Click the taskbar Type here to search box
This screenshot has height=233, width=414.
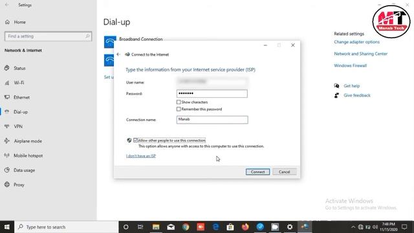(x=67, y=227)
